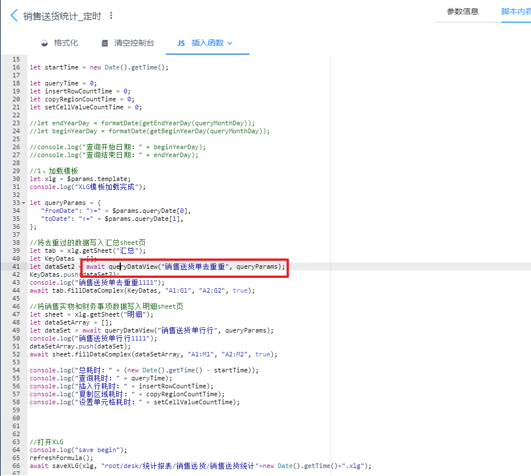Click 'await tab.fillDataComplex' line
Viewport: 531px width, 476px height.
pos(142,290)
